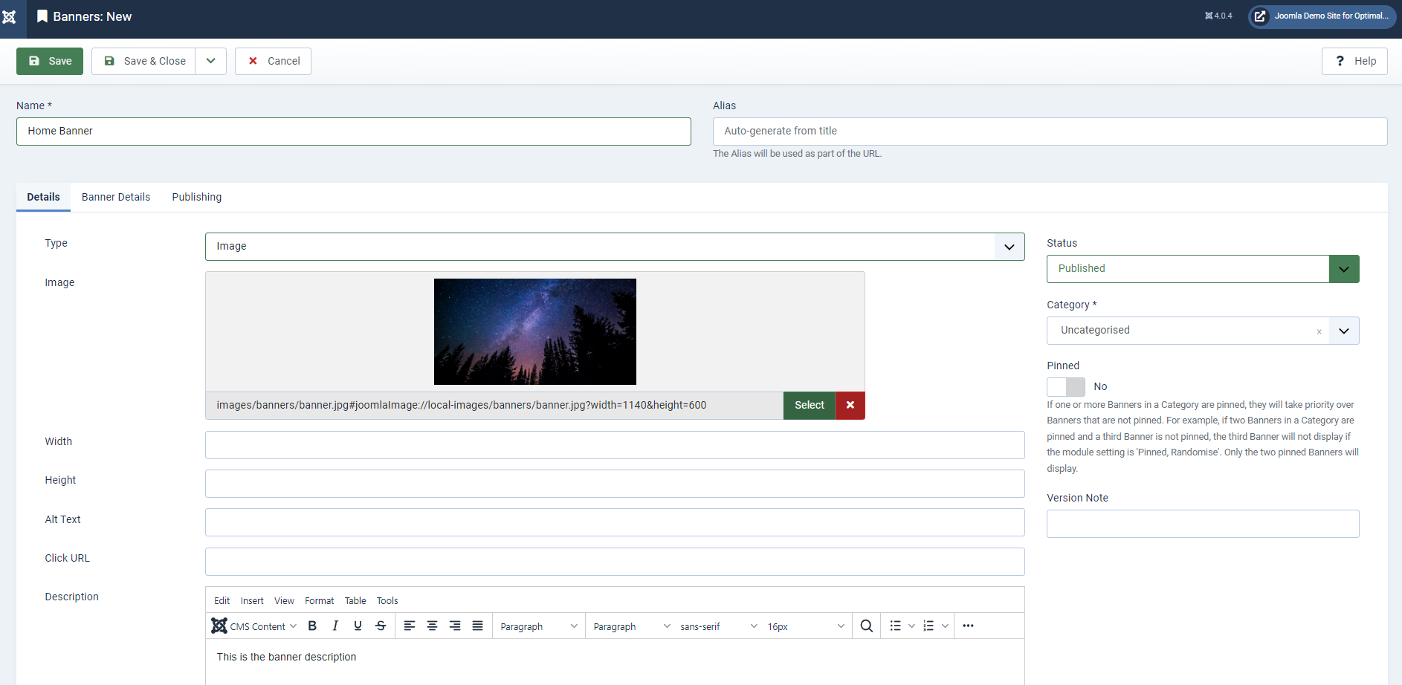Open the second Paragraph styles dropdown
Image resolution: width=1402 pixels, height=685 pixels.
pyautogui.click(x=631, y=626)
